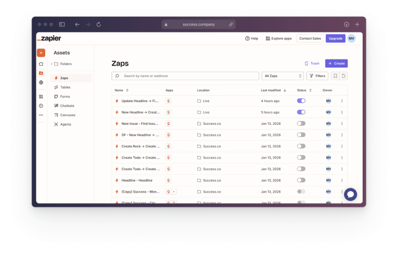Open row menu for New Headline zap
Viewport: 398px width, 254px height.
coord(342,112)
